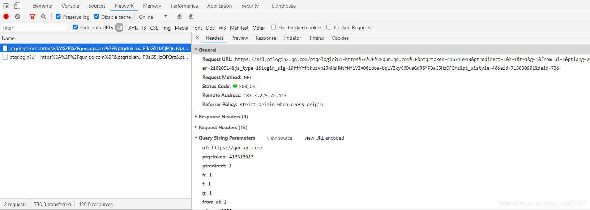Uncheck the Preserve log checkbox
Viewport: 590px width, 210px height.
point(58,17)
